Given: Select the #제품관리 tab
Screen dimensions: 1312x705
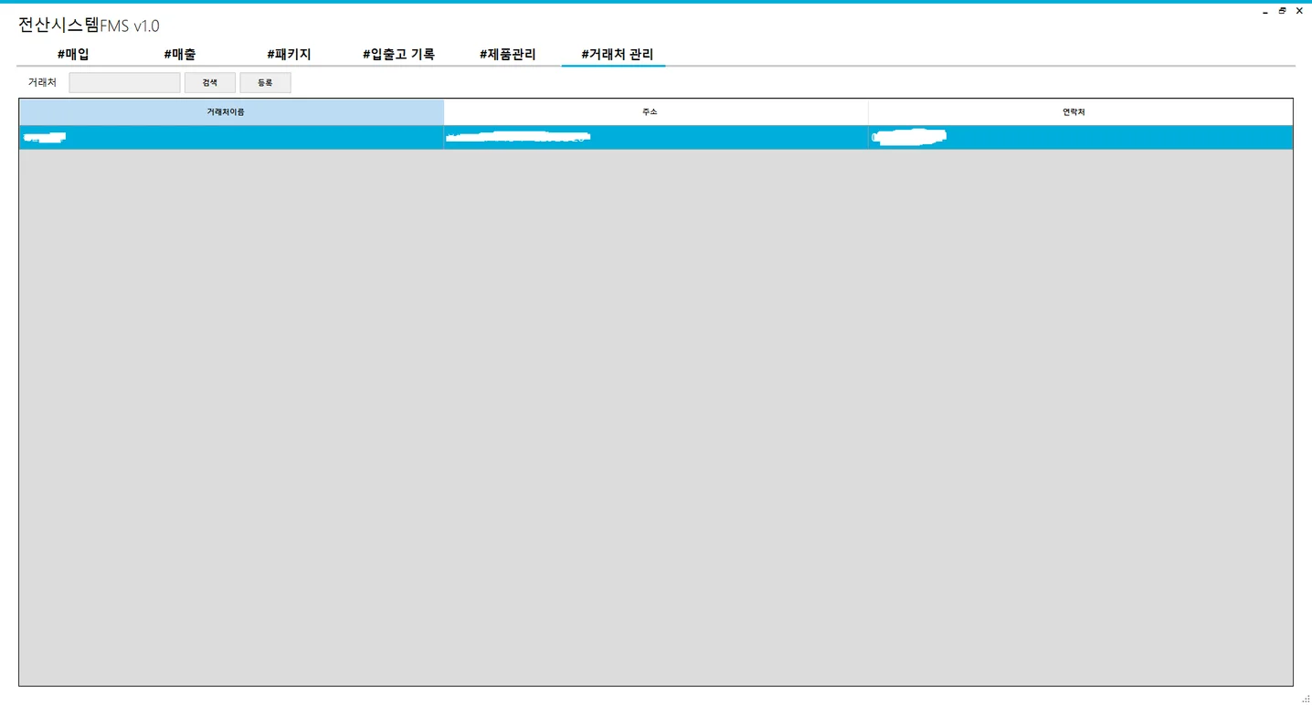Looking at the screenshot, I should tap(507, 55).
